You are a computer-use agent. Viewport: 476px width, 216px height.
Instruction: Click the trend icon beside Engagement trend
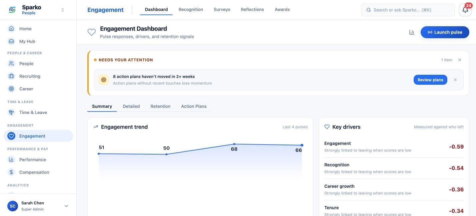click(96, 127)
